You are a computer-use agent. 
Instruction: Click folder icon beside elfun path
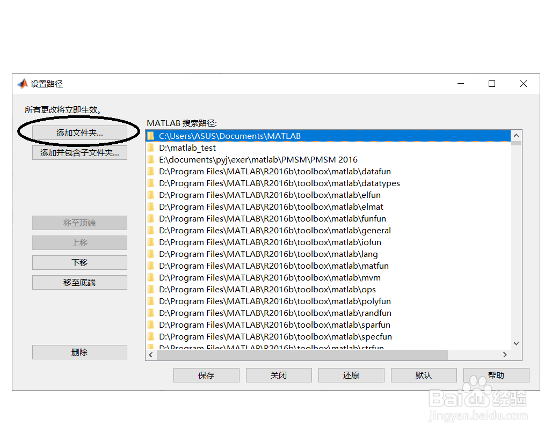pyautogui.click(x=151, y=195)
